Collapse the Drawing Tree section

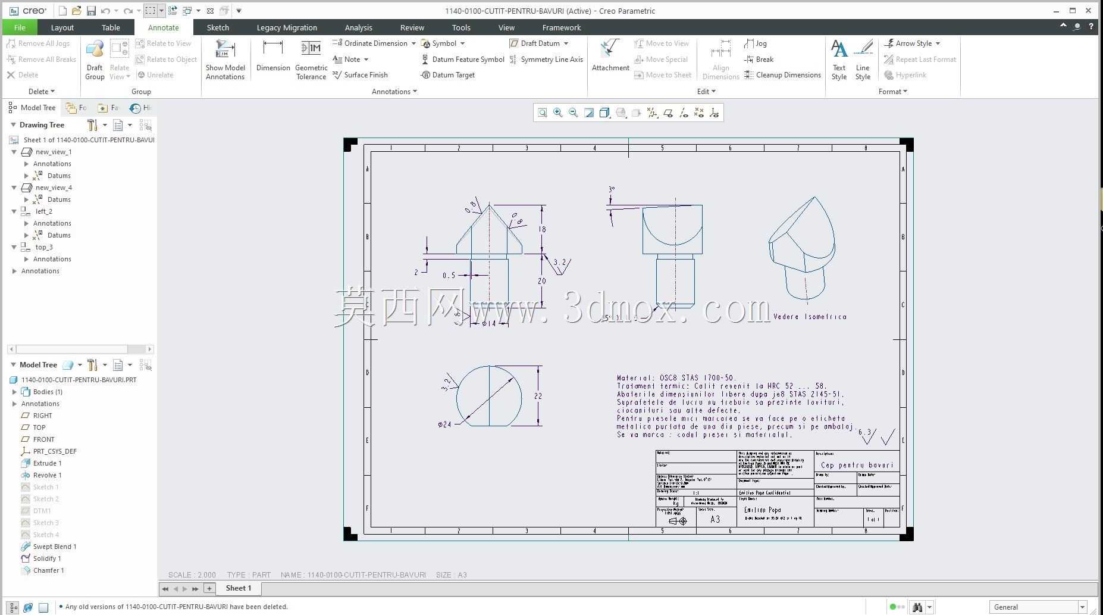[x=13, y=125]
